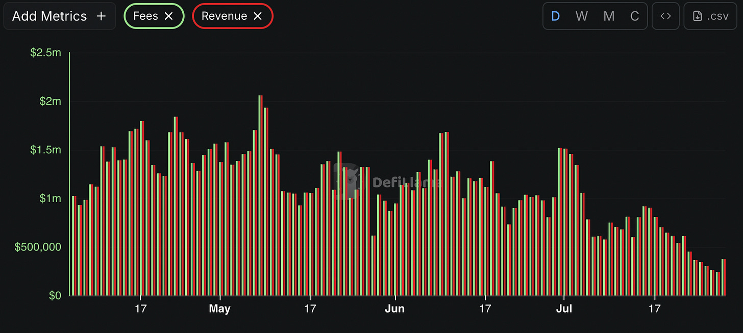
Task: Click the May label on x-axis
Action: (220, 309)
